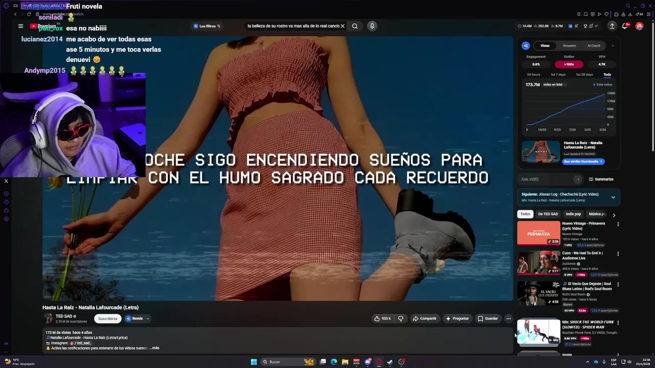The width and height of the screenshot is (655, 368).
Task: Click the >100x outlier badge
Action: pyautogui.click(x=569, y=64)
